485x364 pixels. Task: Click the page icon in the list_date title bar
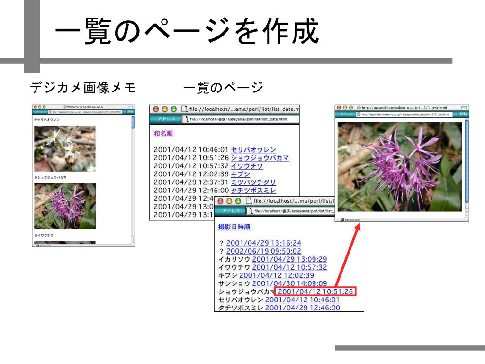[x=185, y=109]
